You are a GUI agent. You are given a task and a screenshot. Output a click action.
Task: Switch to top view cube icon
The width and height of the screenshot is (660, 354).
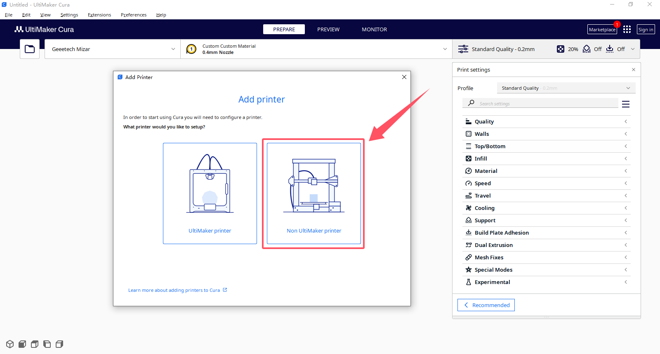(35, 344)
